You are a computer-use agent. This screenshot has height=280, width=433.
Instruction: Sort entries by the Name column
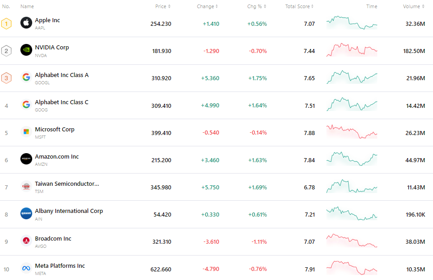tap(27, 6)
